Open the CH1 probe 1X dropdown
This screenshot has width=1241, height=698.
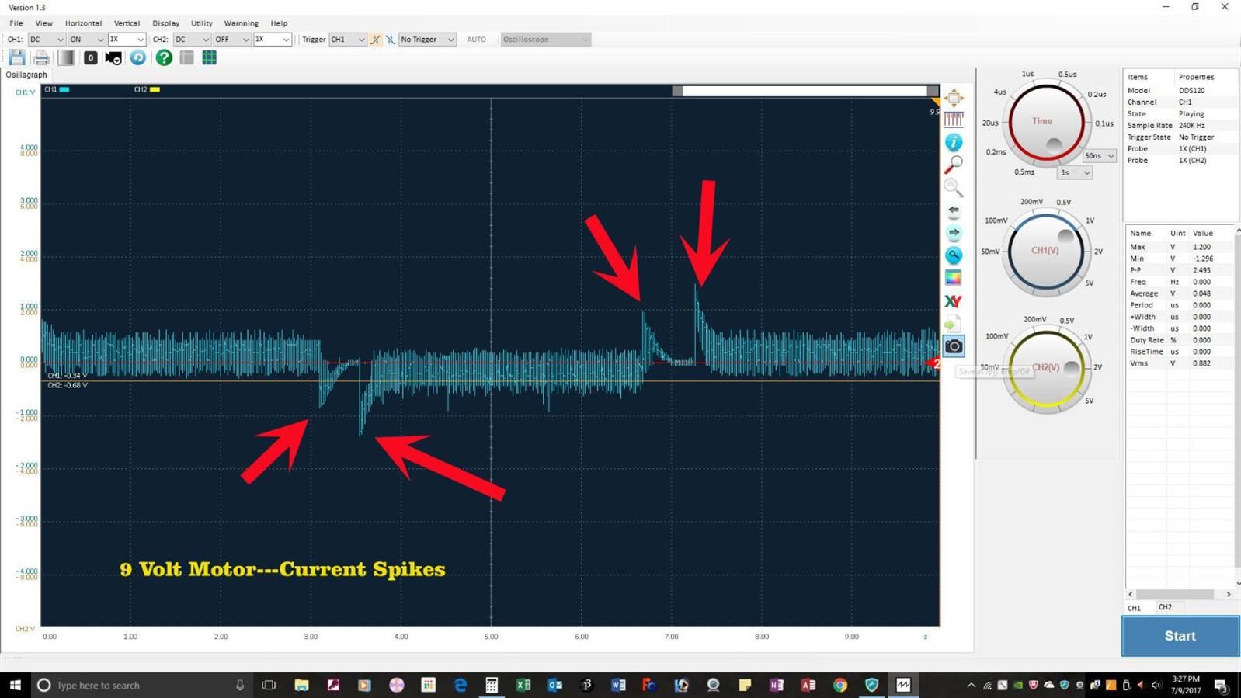pos(127,40)
